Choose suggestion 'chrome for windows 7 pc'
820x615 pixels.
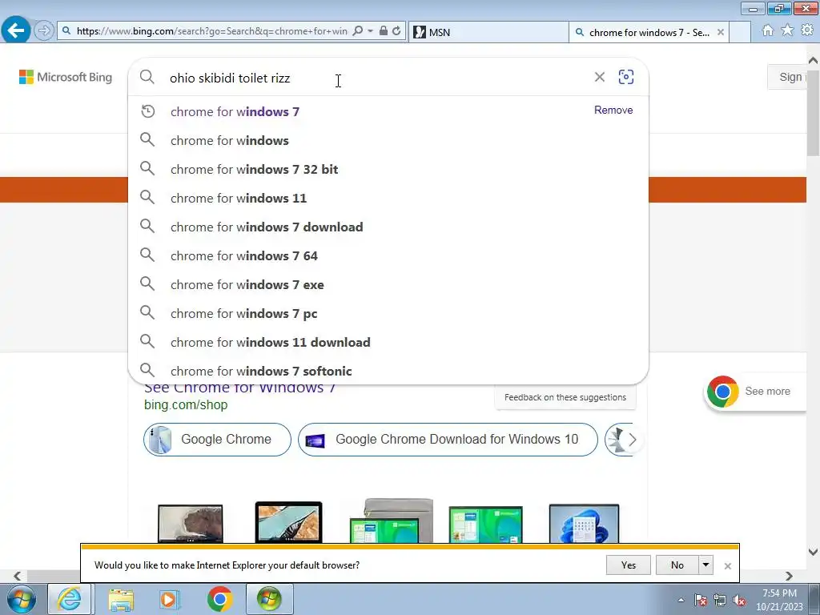click(388, 313)
